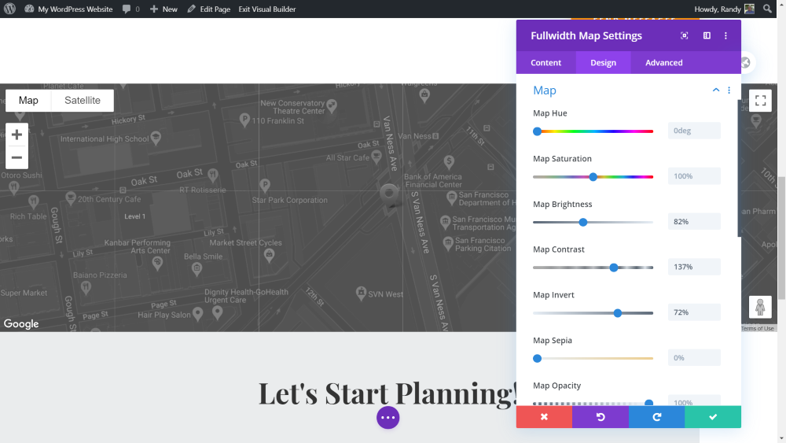786x443 pixels.
Task: Click International High School marker
Action: pos(156,138)
